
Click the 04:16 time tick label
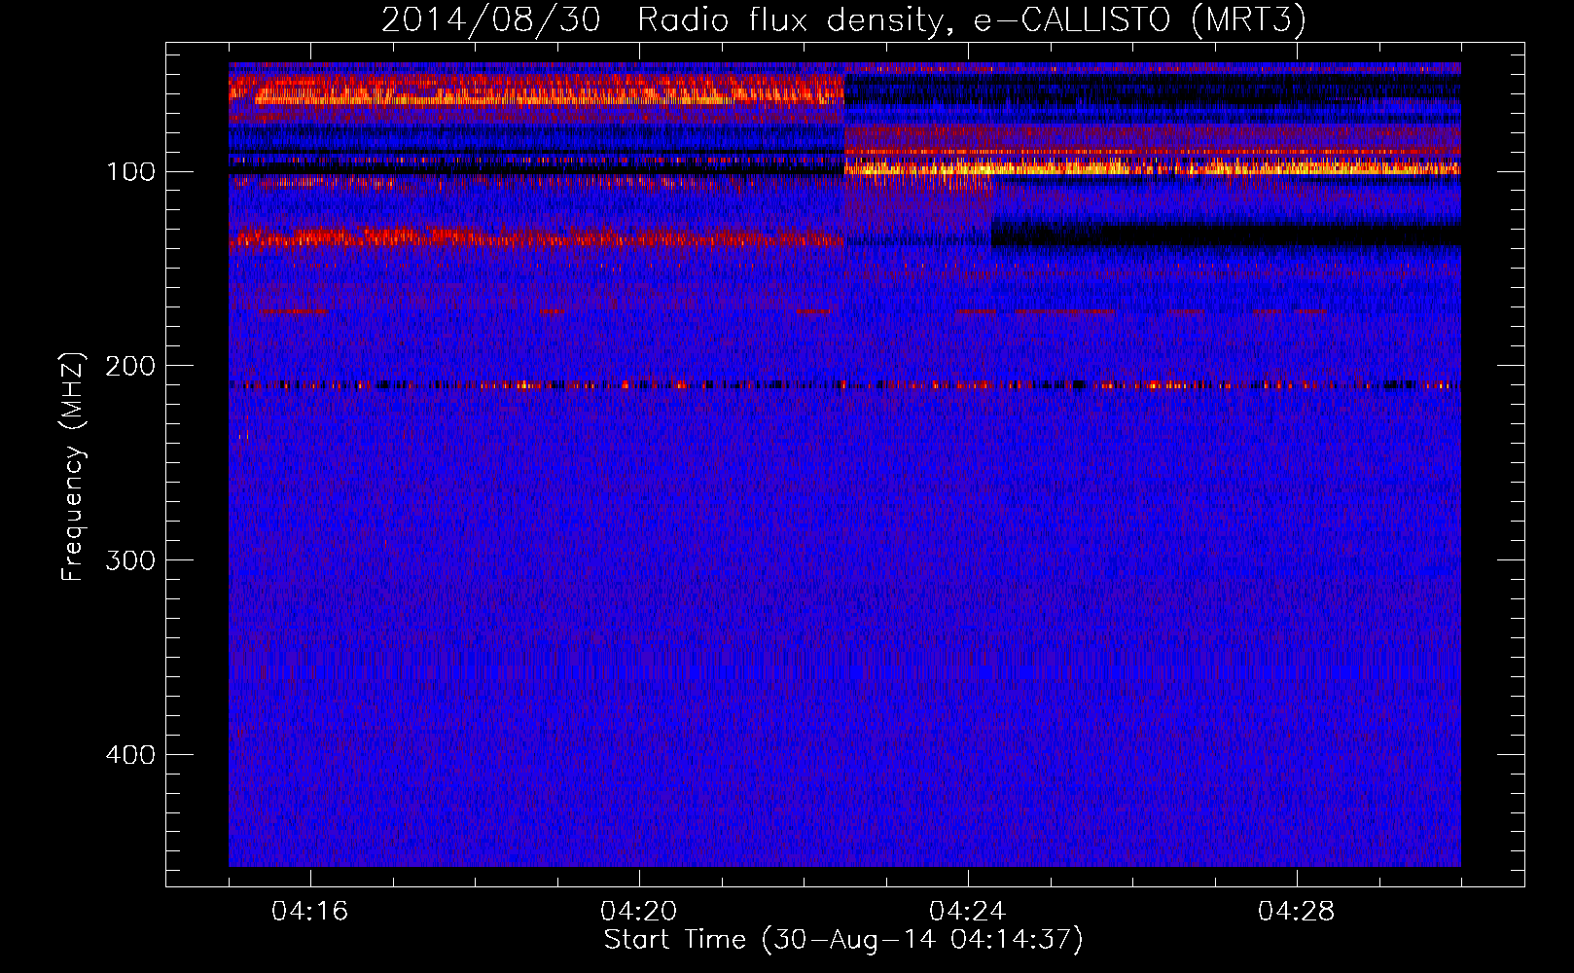[310, 912]
